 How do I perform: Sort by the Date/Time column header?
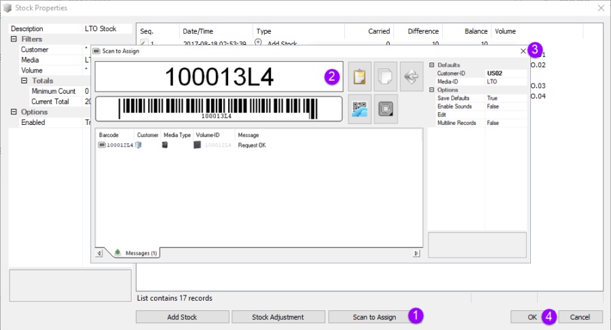point(216,31)
